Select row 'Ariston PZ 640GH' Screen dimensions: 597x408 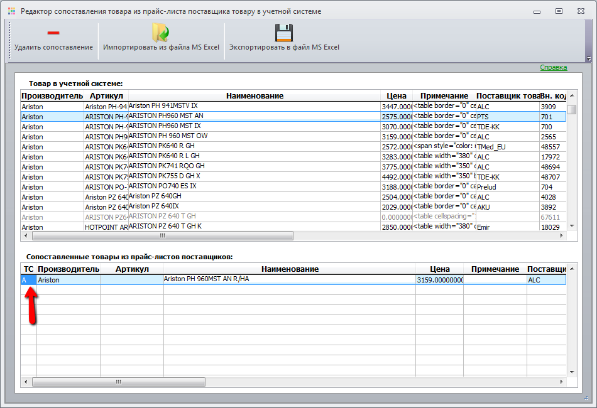click(x=293, y=197)
